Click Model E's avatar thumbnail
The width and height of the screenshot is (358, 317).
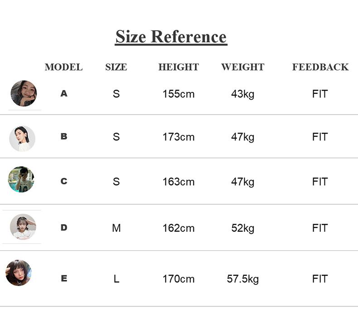click(x=19, y=273)
